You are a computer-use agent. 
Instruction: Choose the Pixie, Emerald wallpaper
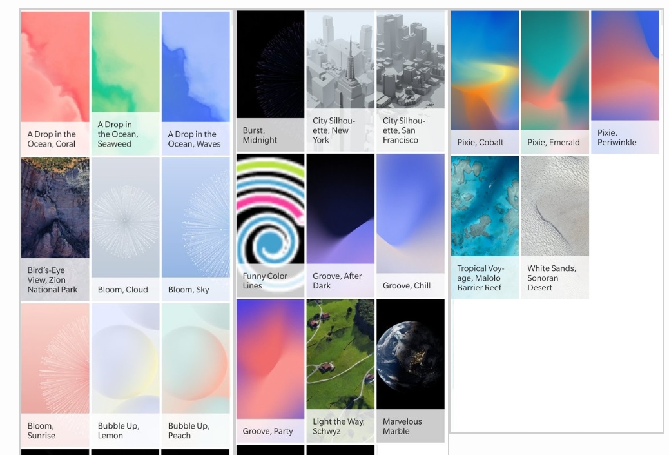point(555,82)
